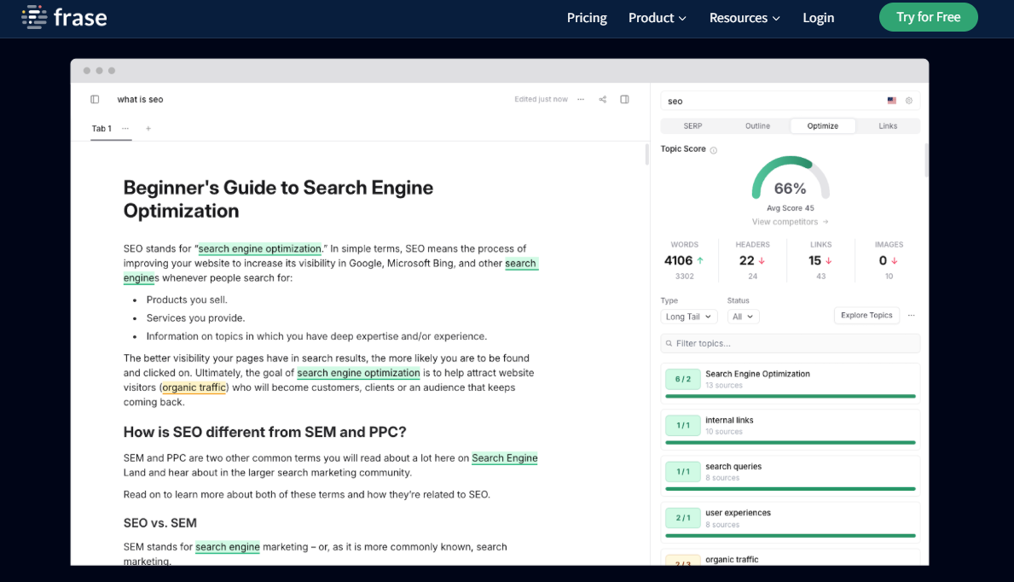This screenshot has height=582, width=1014.
Task: Click the 'Services you provide.' bullet
Action: tap(195, 317)
